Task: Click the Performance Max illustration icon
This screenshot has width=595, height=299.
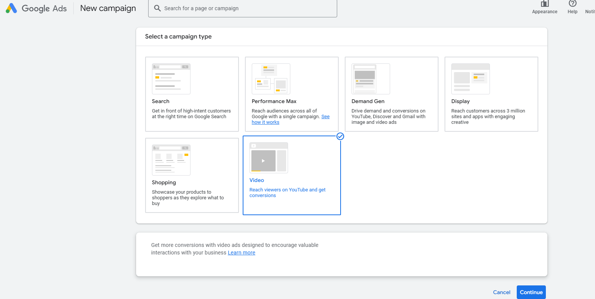Action: tap(271, 79)
